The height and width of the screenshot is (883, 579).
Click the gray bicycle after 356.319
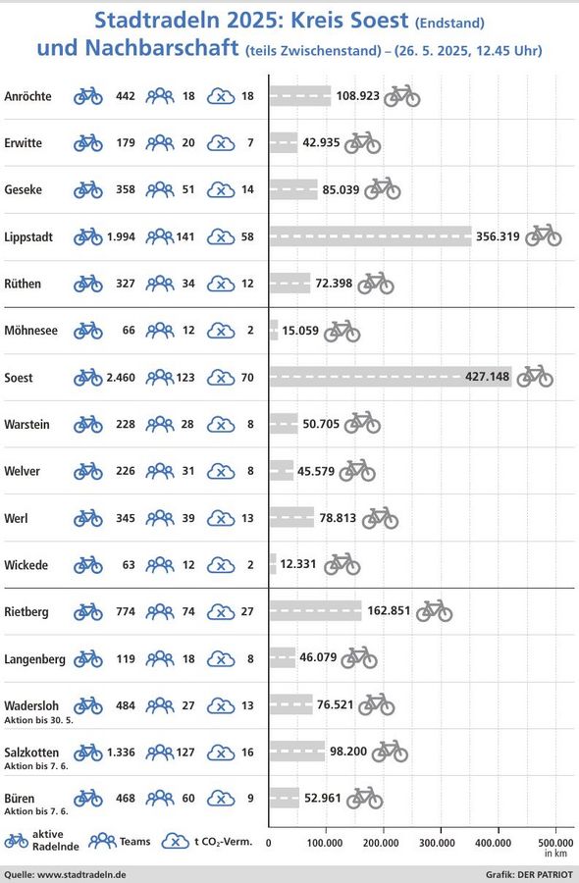click(544, 235)
